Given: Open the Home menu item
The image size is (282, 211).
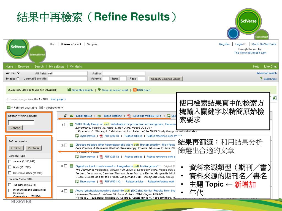Looking at the screenshot, I should pyautogui.click(x=9, y=66).
